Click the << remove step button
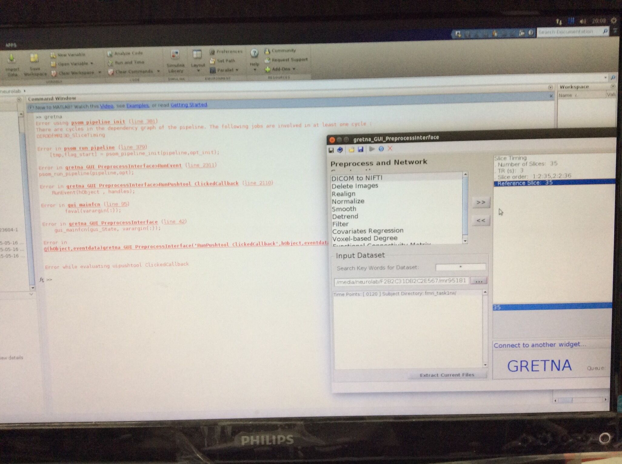This screenshot has width=622, height=464. click(481, 220)
